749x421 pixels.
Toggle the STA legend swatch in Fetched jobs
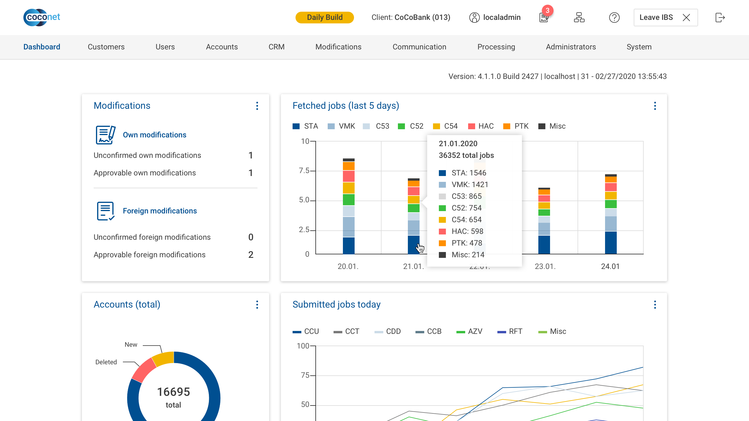click(296, 126)
